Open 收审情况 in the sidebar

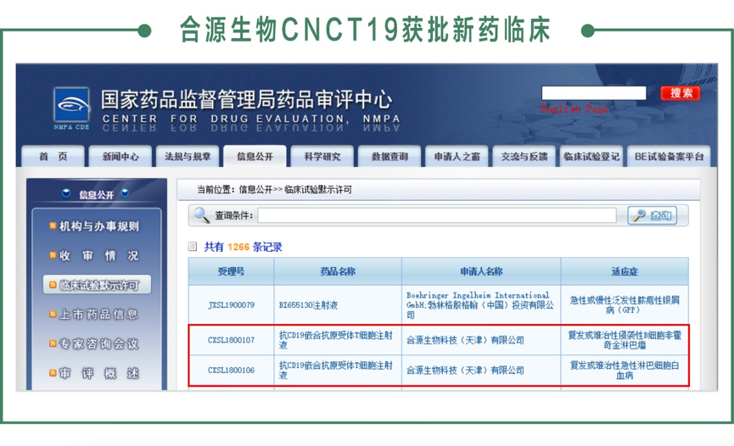coord(99,255)
